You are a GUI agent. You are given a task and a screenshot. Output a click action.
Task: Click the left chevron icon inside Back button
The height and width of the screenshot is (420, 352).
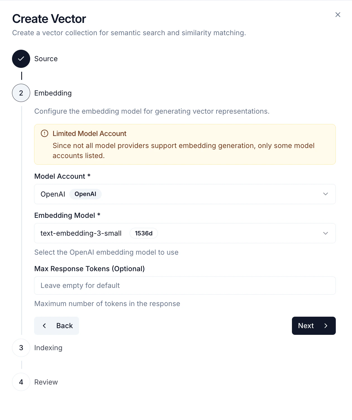(x=44, y=326)
